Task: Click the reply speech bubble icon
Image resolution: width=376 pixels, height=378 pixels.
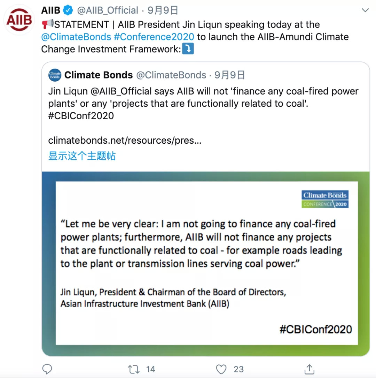Action: pyautogui.click(x=47, y=369)
